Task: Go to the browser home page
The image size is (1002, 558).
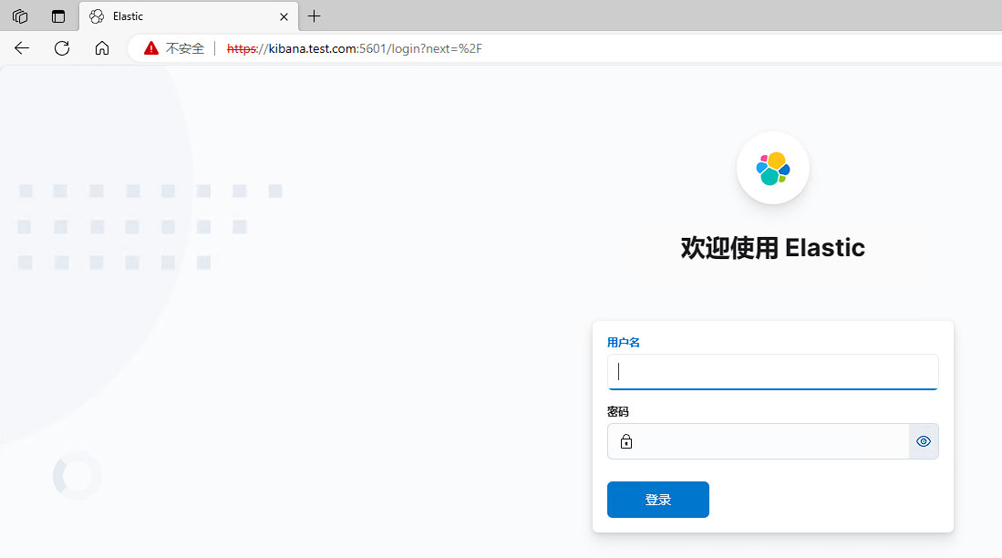Action: 101,48
